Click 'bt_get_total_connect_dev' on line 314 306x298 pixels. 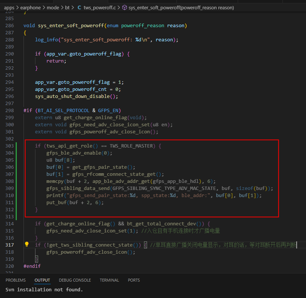161,224
